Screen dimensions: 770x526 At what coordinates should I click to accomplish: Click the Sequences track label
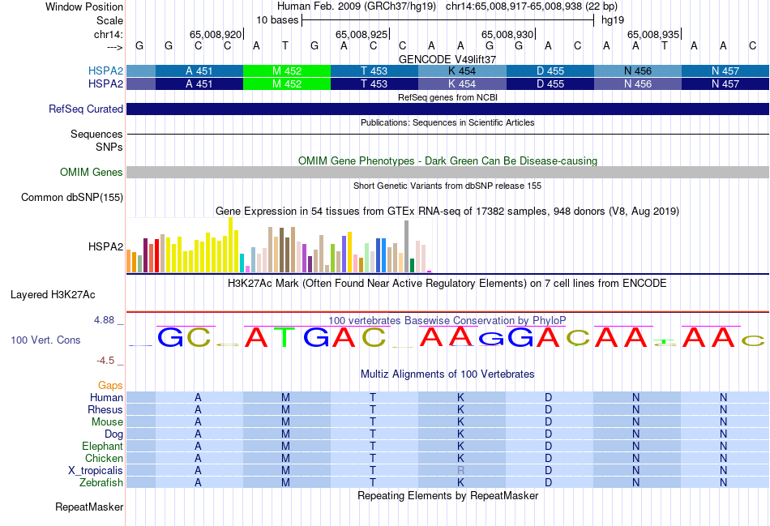[96, 134]
